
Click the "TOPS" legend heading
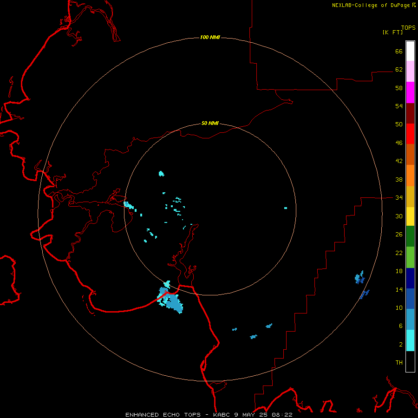tap(408, 28)
